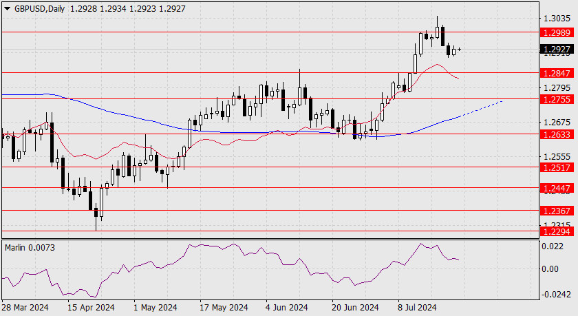578x316 pixels.
Task: Select the 15 Apr 2024 date label
Action: [91, 308]
